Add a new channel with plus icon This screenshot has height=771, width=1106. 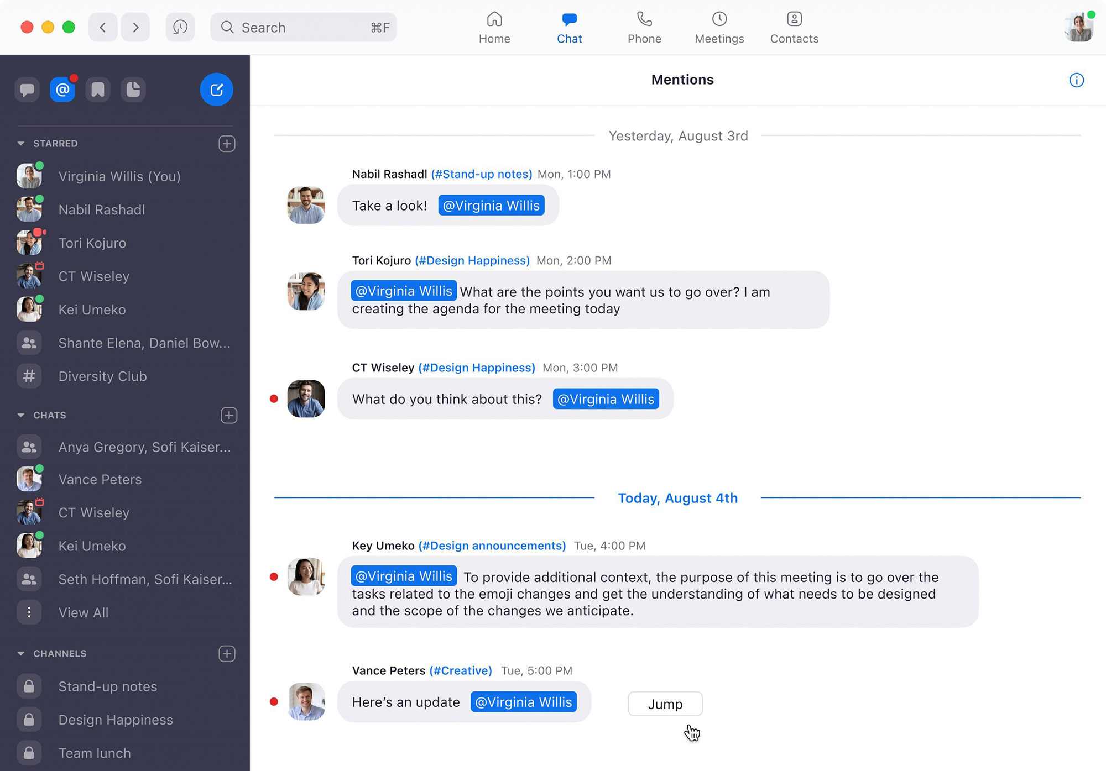click(227, 654)
